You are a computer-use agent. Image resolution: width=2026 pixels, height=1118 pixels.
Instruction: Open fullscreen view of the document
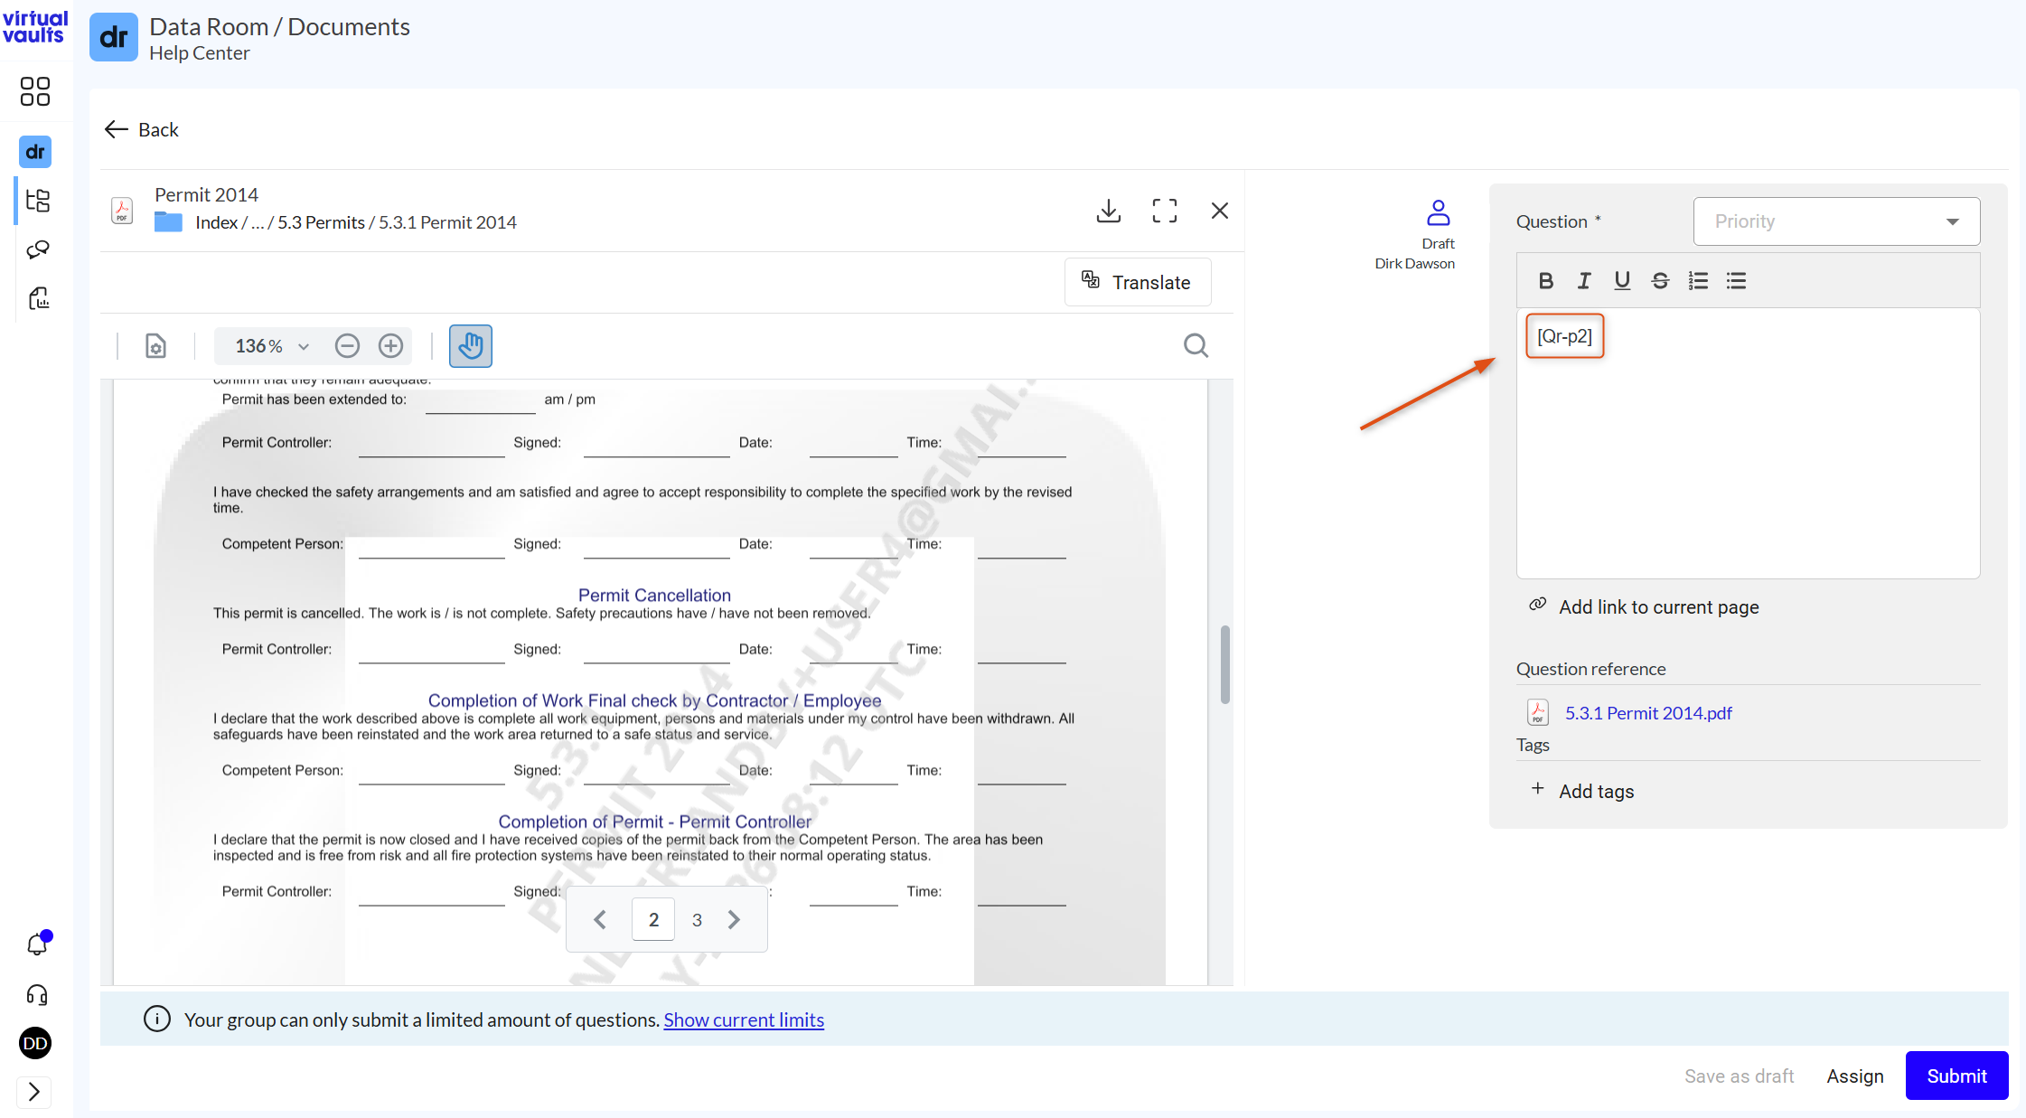(1164, 211)
